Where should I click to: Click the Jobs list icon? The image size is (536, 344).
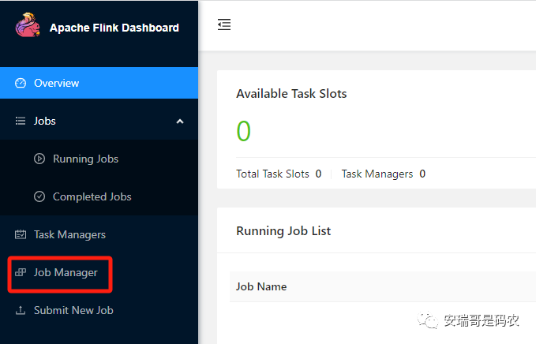(21, 121)
